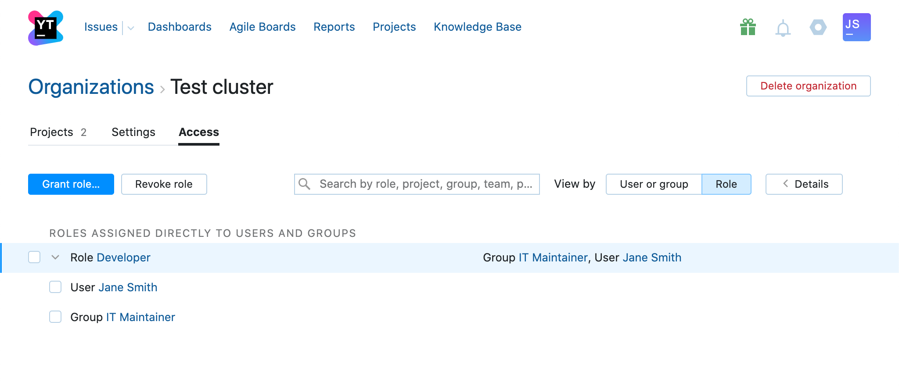The height and width of the screenshot is (386, 899).
Task: Open the JS user profile avatar
Action: [856, 27]
